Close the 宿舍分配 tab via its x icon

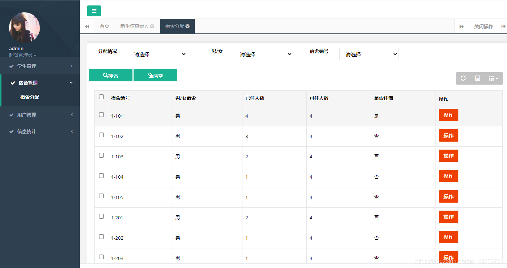pos(188,27)
